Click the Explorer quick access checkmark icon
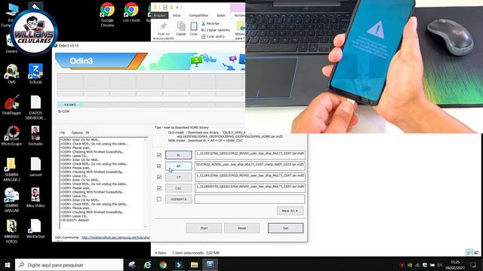This screenshot has width=483, height=271. pyautogui.click(x=165, y=7)
